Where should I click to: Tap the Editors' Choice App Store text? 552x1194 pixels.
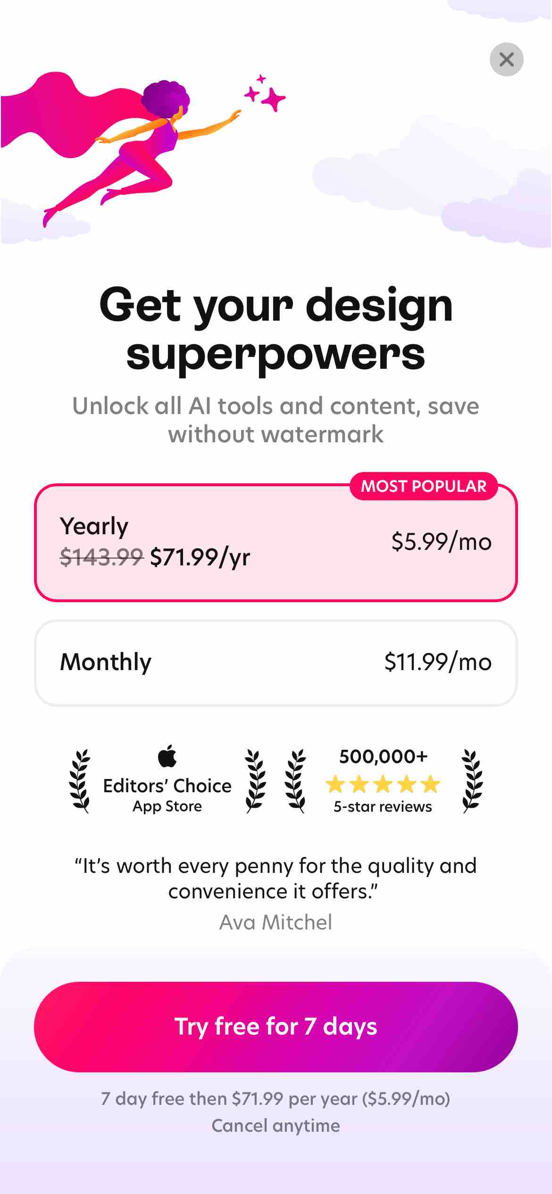point(167,795)
